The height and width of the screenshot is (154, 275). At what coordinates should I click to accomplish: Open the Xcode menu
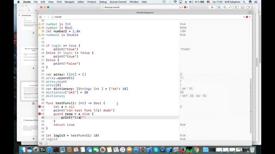(27, 2)
